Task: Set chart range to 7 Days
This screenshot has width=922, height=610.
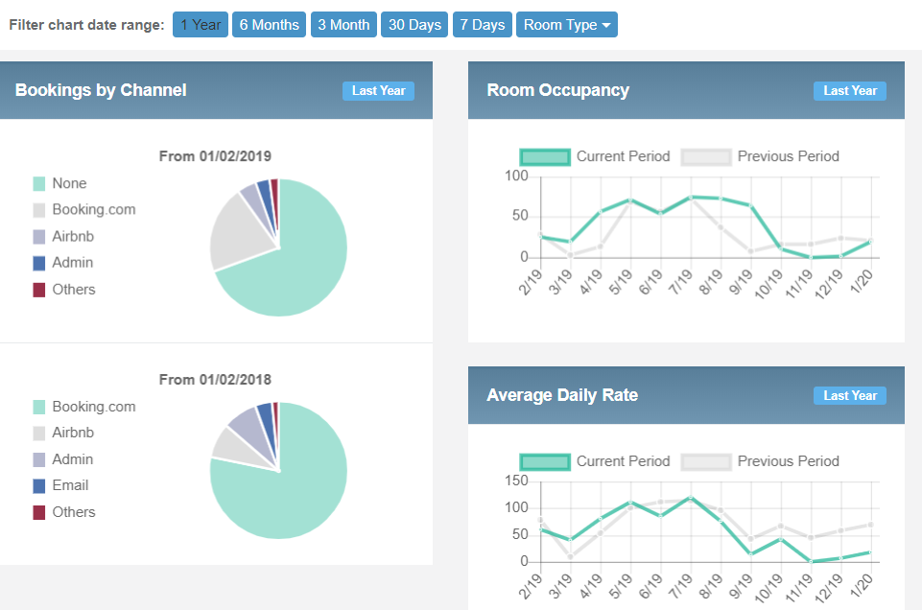Action: point(483,25)
